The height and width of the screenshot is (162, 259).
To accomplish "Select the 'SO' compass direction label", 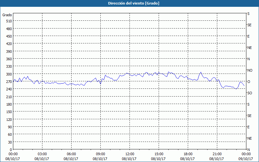I will pyautogui.click(x=250, y=93).
